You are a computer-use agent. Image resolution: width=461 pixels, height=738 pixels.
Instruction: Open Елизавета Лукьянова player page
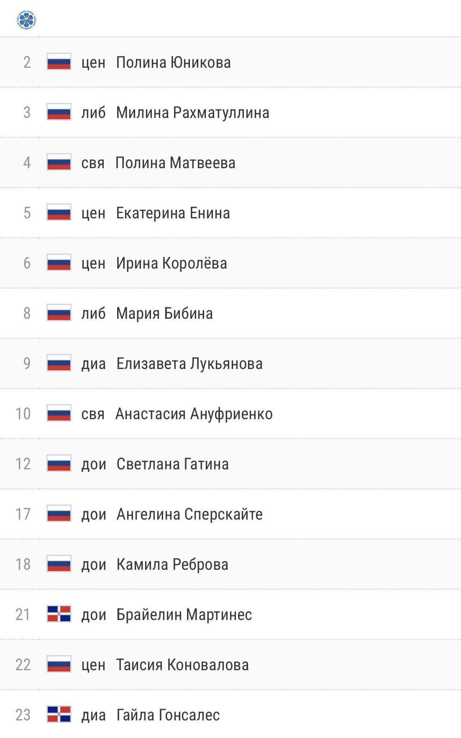[190, 364]
